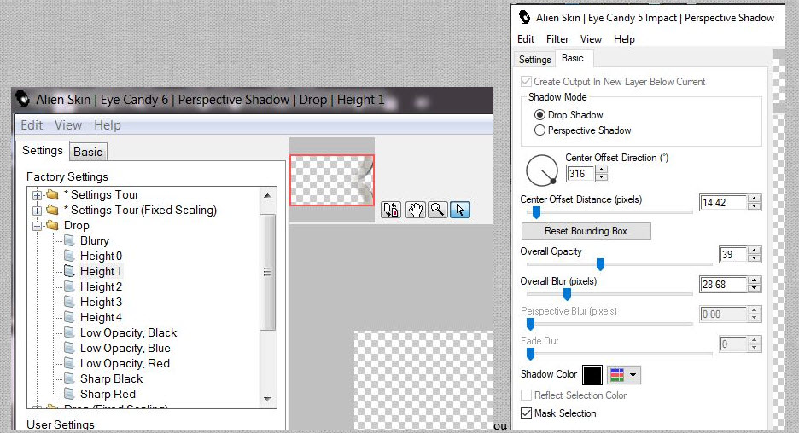Click the Overall Blur slider handle

pyautogui.click(x=567, y=294)
